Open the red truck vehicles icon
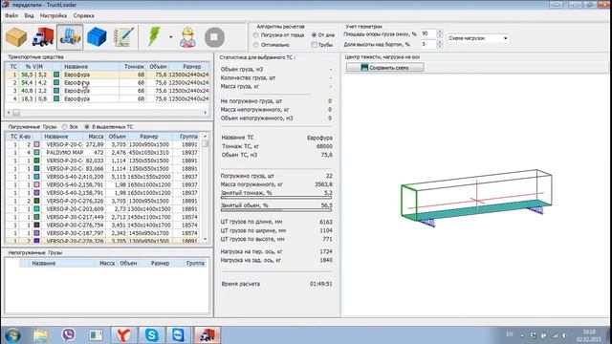Viewport: 612px width, 344px height. click(43, 37)
